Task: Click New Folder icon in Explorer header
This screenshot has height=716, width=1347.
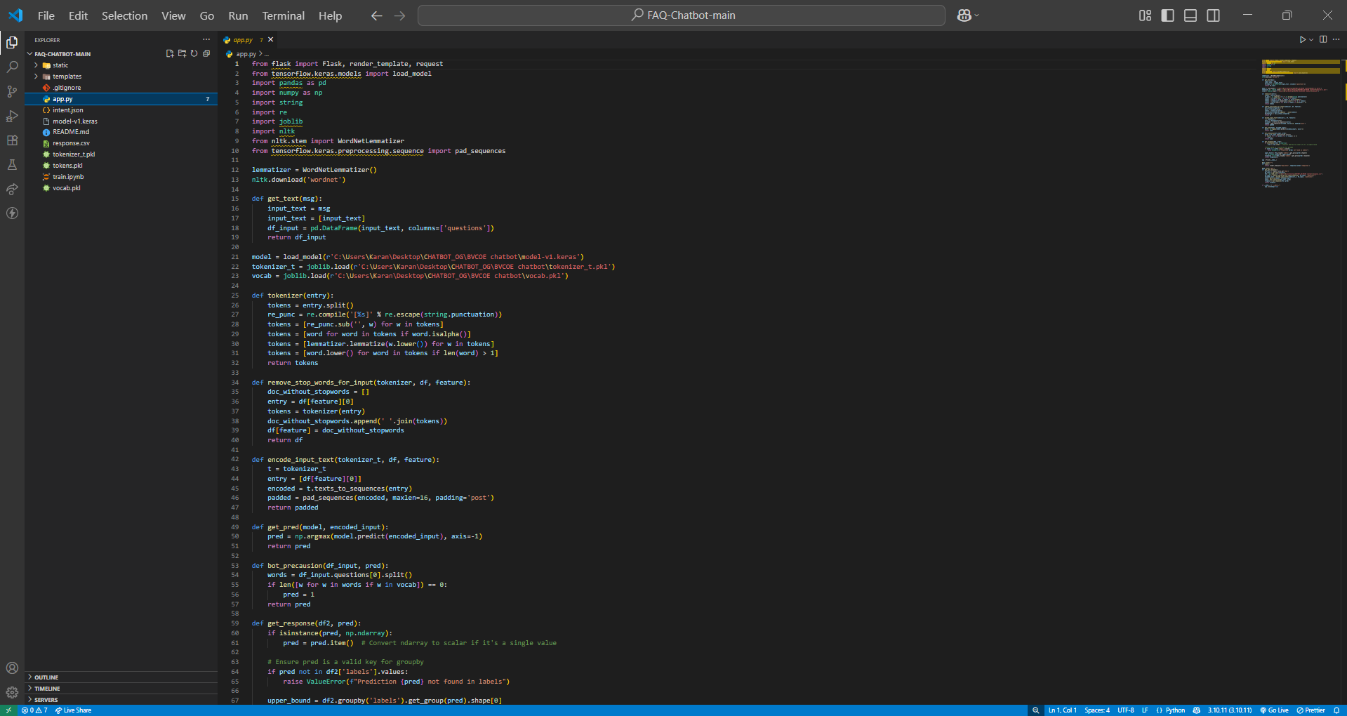Action: [x=182, y=53]
